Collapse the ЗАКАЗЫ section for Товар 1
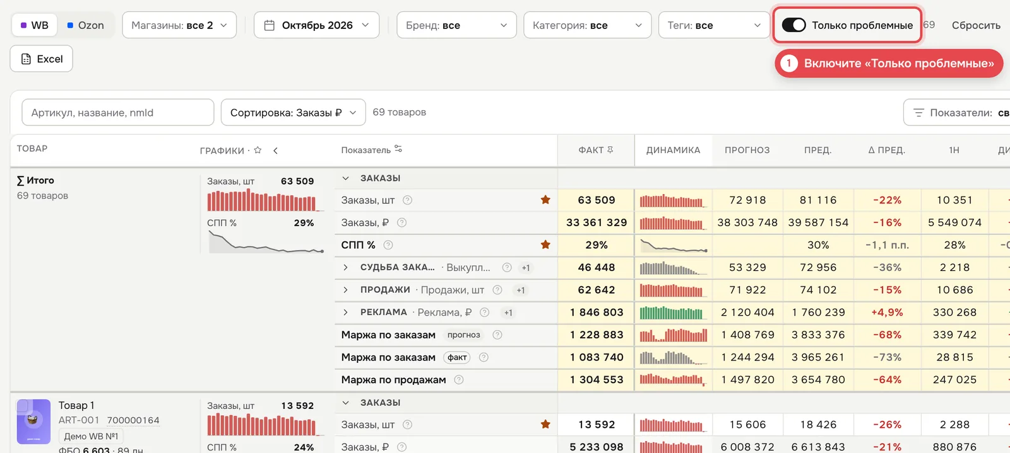Screen dimensions: 1010x453 [x=345, y=403]
